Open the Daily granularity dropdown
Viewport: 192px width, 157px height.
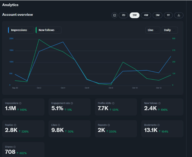(170, 30)
